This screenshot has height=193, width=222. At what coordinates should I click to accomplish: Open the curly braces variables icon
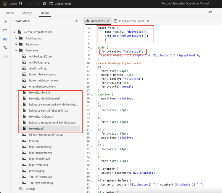(x=5, y=56)
